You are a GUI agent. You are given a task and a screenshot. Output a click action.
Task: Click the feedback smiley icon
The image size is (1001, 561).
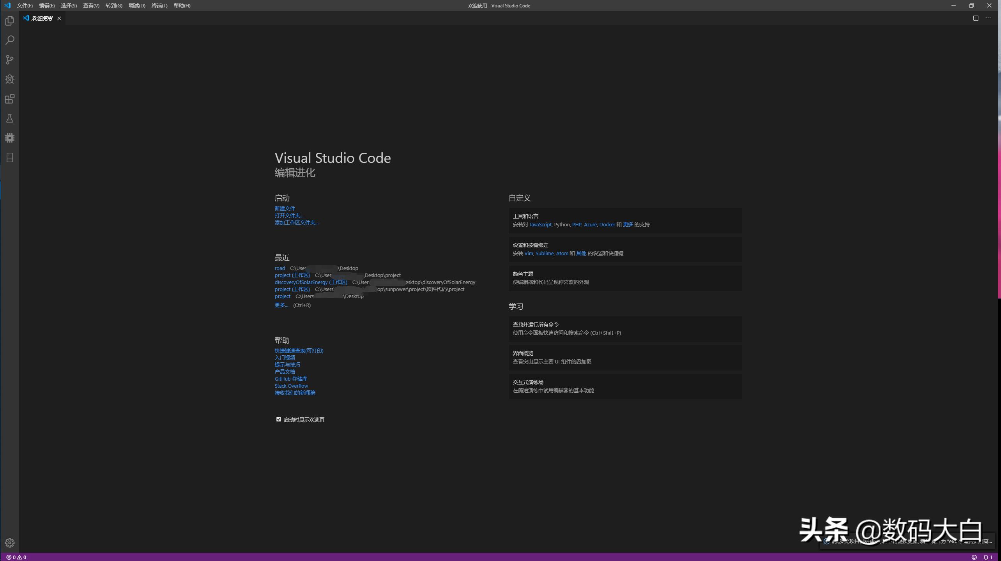click(x=974, y=557)
